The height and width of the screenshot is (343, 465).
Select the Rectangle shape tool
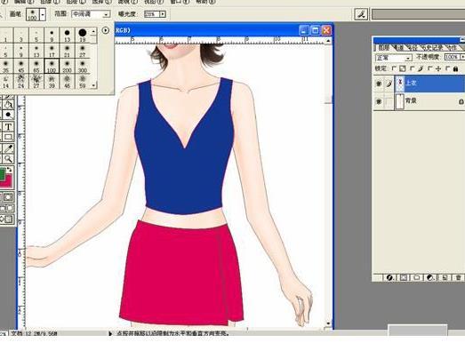pyautogui.click(x=8, y=137)
